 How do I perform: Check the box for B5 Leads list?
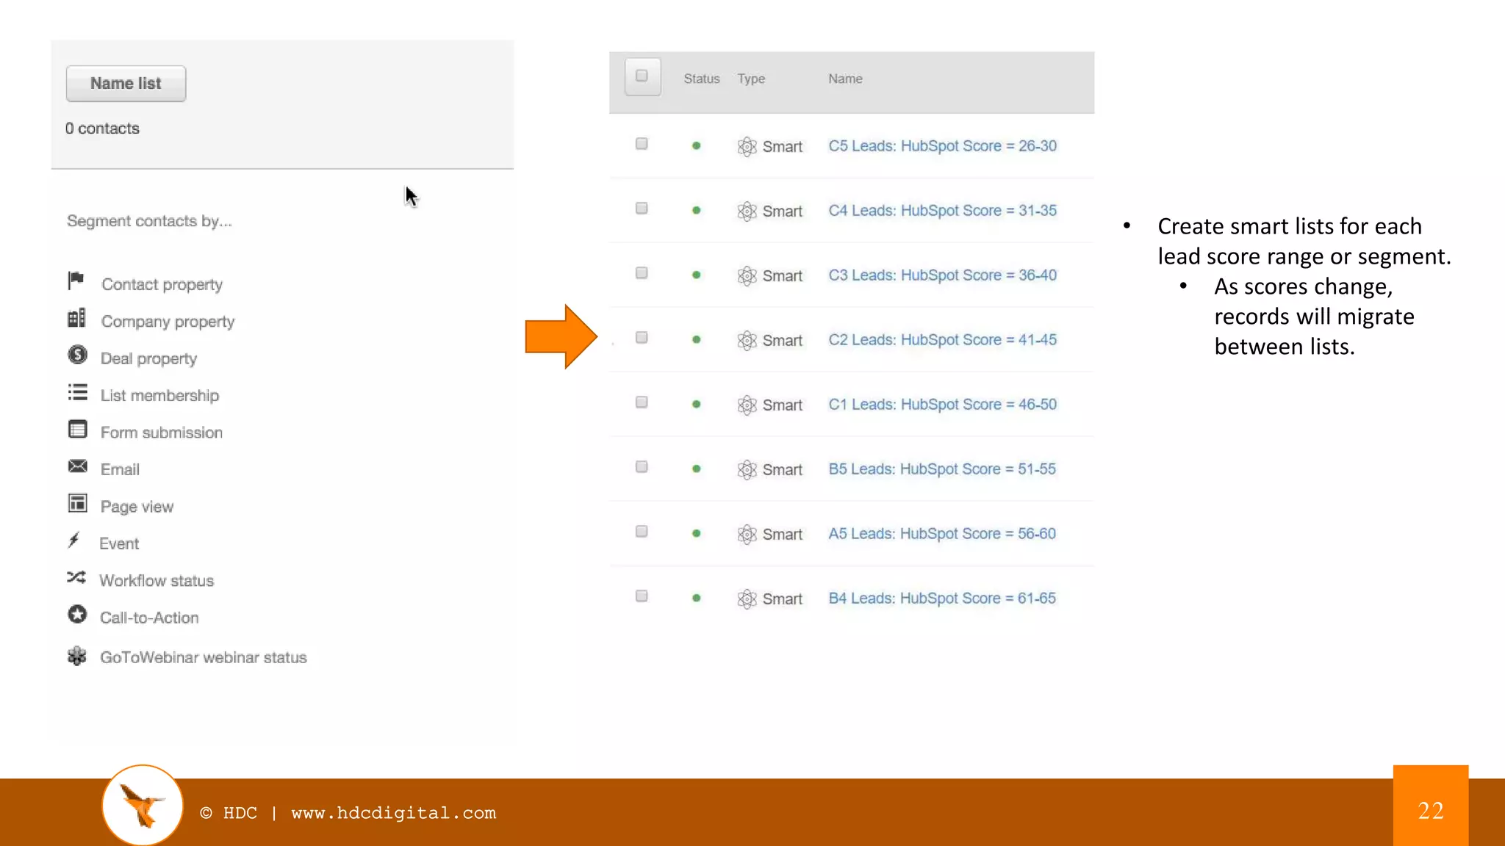pos(642,467)
